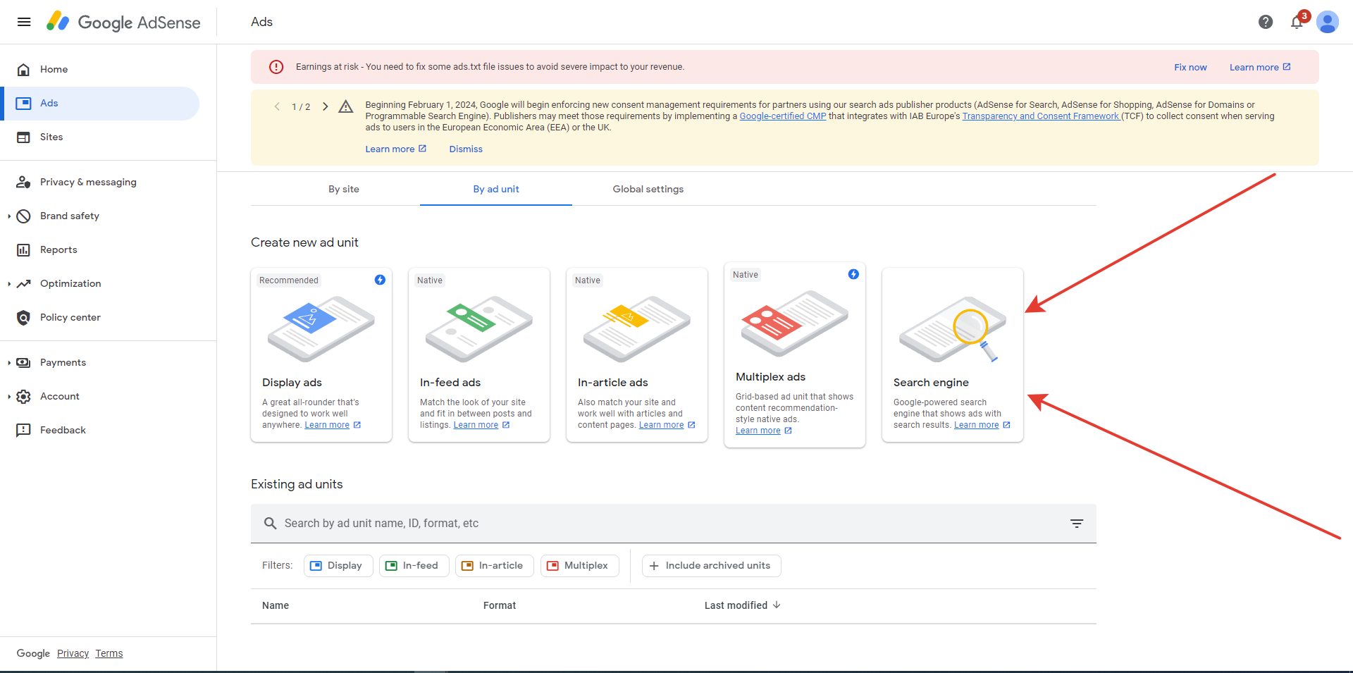Select Ads in the sidebar
Viewport: 1353px width, 673px height.
point(99,103)
